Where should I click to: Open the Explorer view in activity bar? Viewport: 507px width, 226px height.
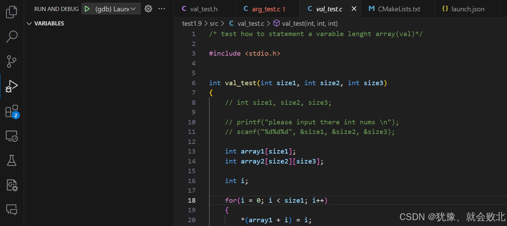pos(12,12)
